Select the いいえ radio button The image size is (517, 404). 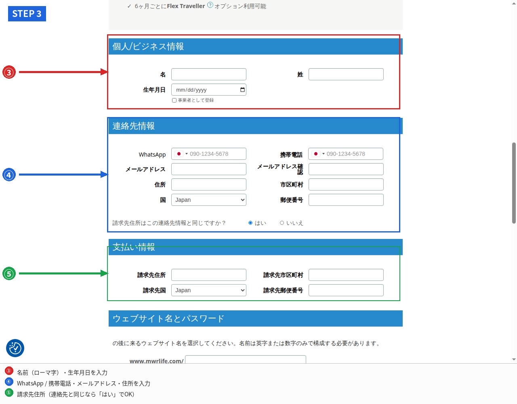pyautogui.click(x=282, y=223)
